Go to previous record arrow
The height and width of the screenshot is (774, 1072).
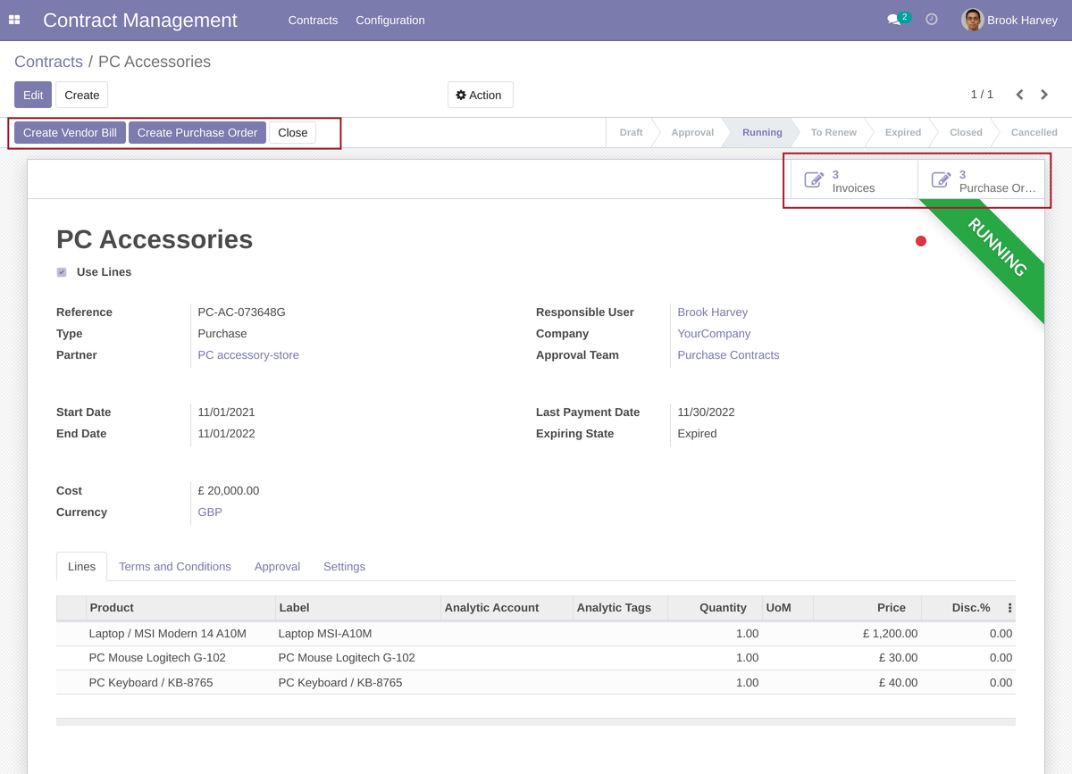coord(1019,95)
